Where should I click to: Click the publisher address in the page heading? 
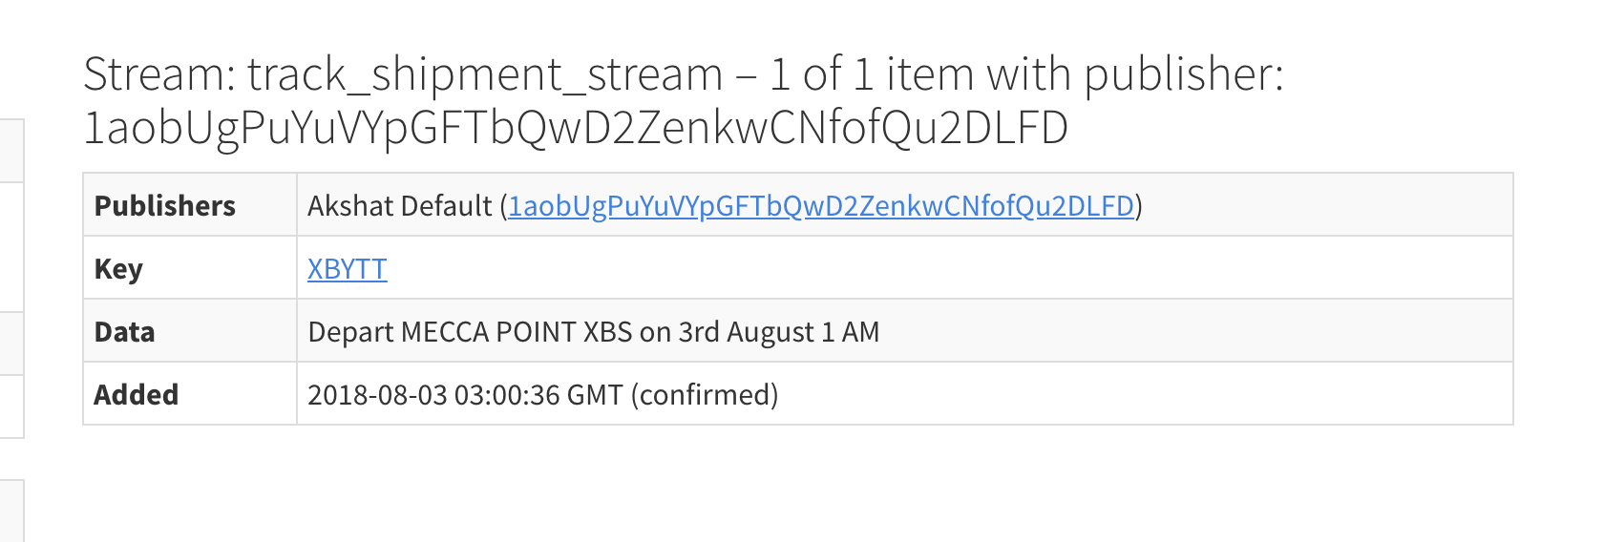point(576,128)
